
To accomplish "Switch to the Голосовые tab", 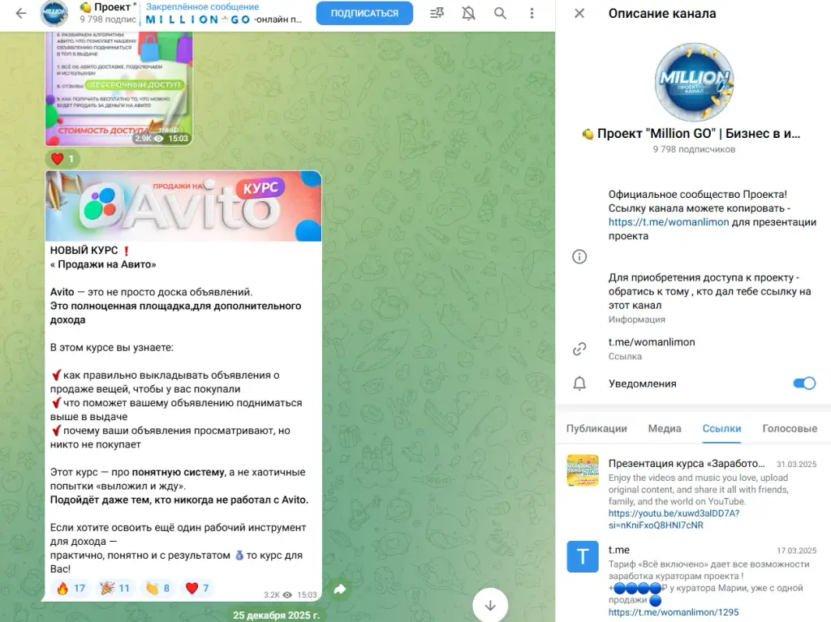I will tap(789, 428).
